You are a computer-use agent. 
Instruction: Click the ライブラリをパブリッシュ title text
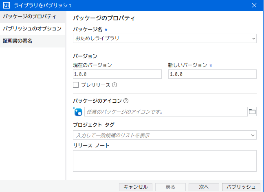(x=43, y=6)
